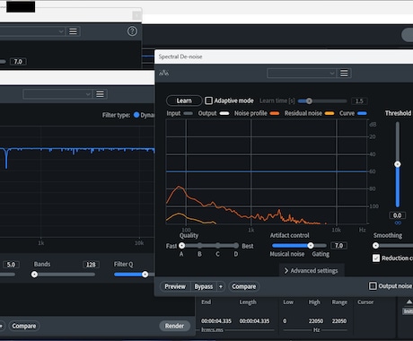This screenshot has width=413, height=341.
Task: Click the plus button next to Bypass
Action: (x=221, y=286)
